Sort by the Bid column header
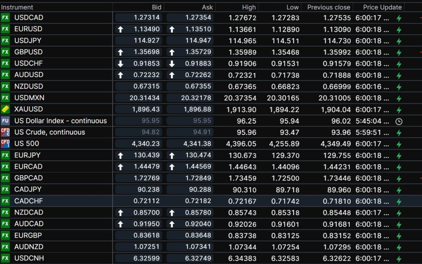The height and width of the screenshot is (264, 422). [x=157, y=7]
